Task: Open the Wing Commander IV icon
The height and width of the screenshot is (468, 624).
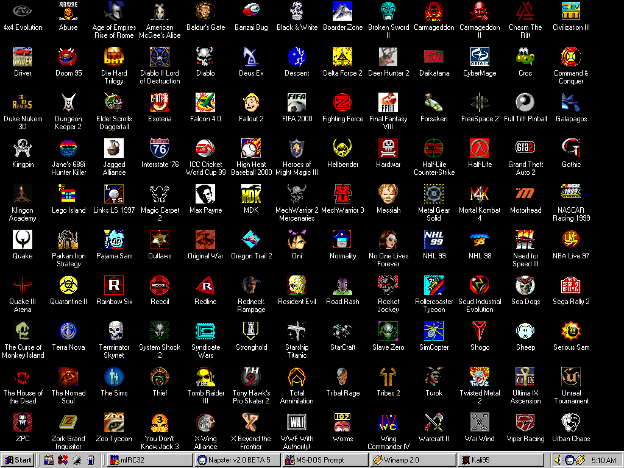Action: pyautogui.click(x=388, y=423)
